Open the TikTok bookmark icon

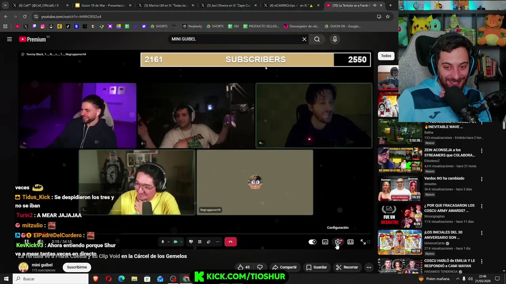coord(68,26)
